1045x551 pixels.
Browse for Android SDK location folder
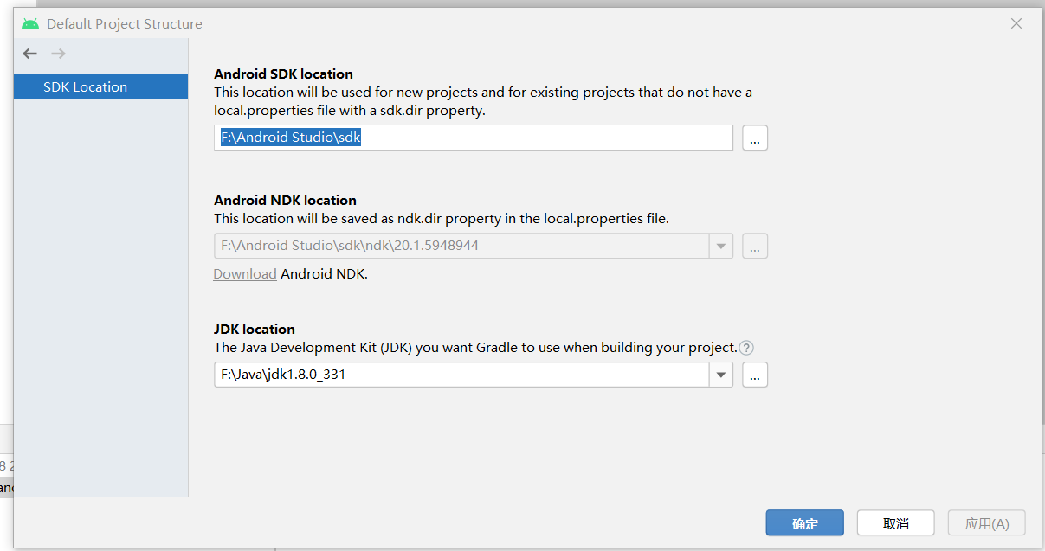755,138
